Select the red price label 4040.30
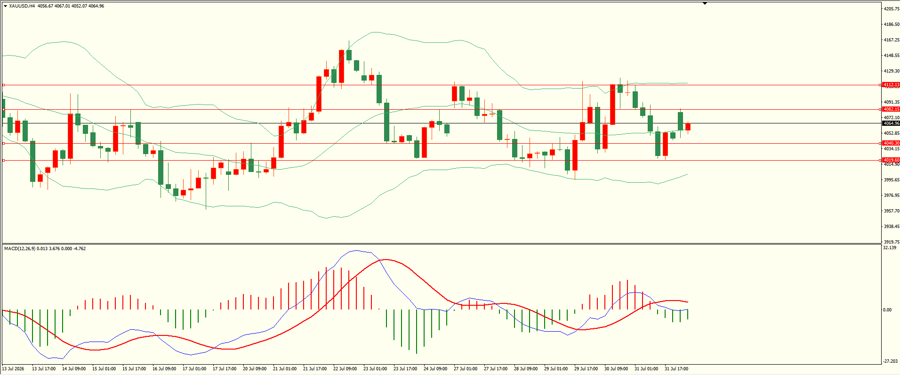The height and width of the screenshot is (375, 900). click(891, 143)
